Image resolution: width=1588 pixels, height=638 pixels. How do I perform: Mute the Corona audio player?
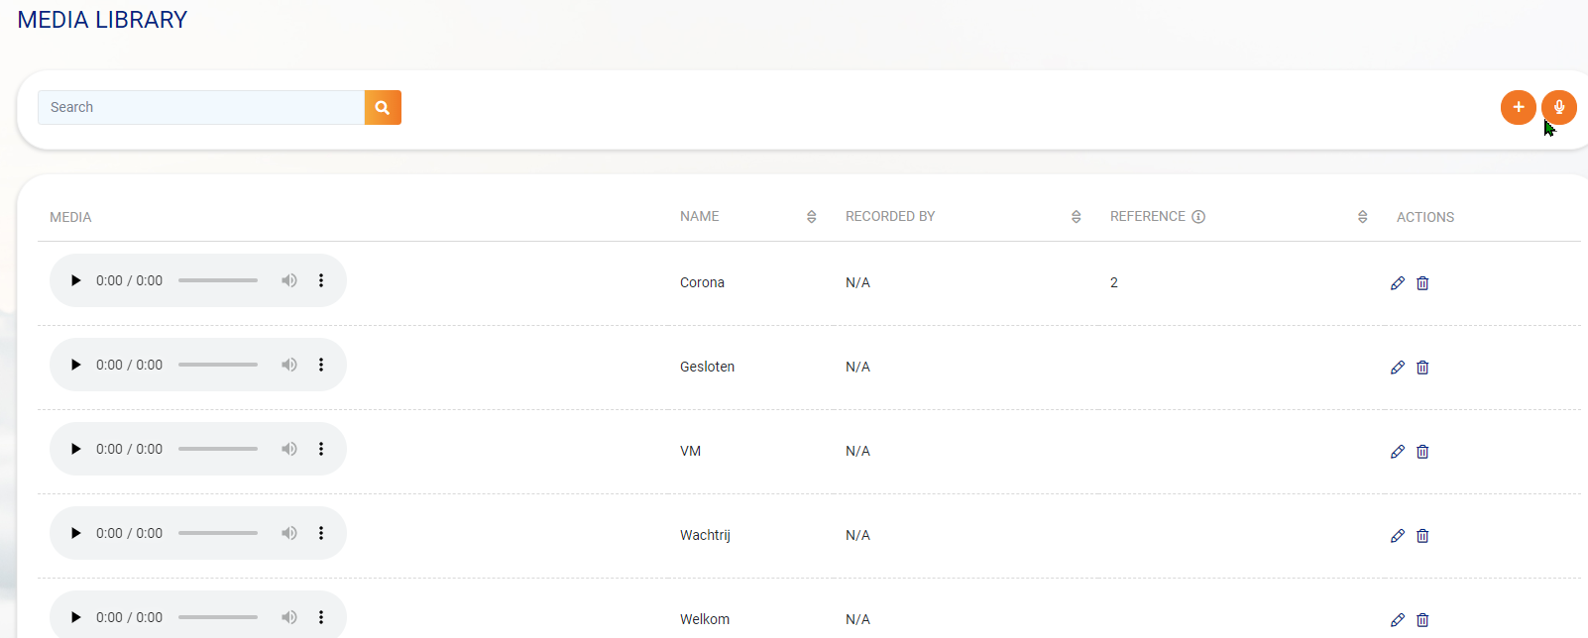pos(289,280)
